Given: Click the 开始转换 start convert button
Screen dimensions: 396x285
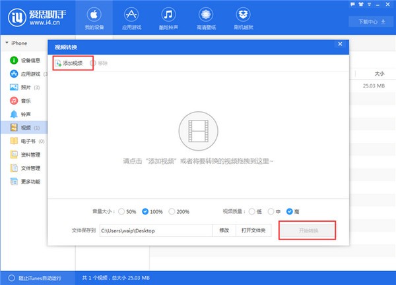Looking at the screenshot, I should click(x=308, y=230).
